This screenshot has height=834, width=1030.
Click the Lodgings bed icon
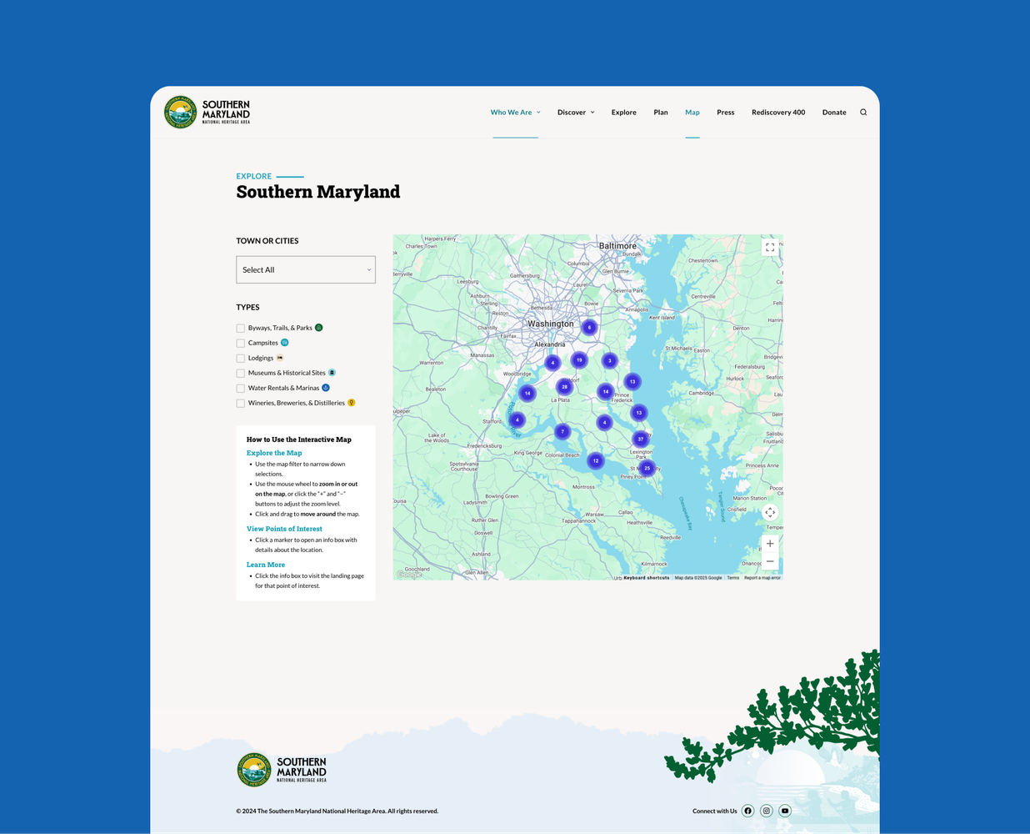(x=279, y=357)
